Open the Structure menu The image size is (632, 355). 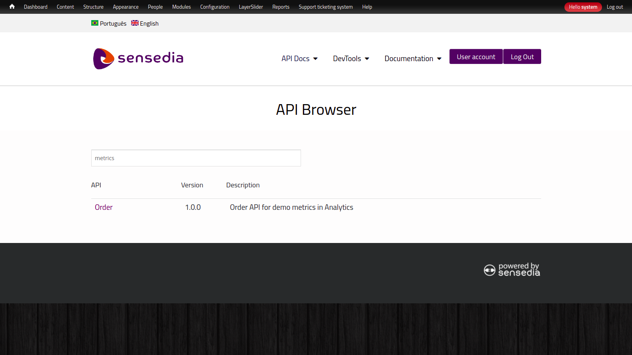pyautogui.click(x=93, y=7)
